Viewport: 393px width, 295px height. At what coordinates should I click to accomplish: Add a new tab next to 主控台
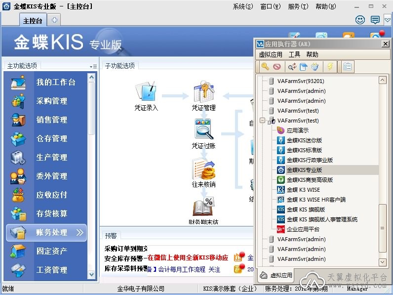[x=54, y=20]
